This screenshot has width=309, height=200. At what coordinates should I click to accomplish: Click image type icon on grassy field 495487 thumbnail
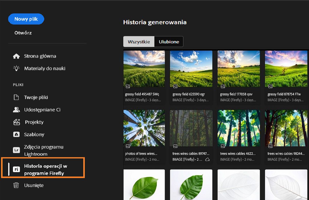click(x=128, y=86)
